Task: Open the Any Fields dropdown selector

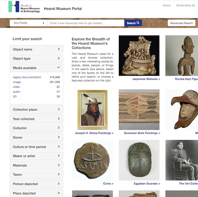Action: (x=29, y=23)
